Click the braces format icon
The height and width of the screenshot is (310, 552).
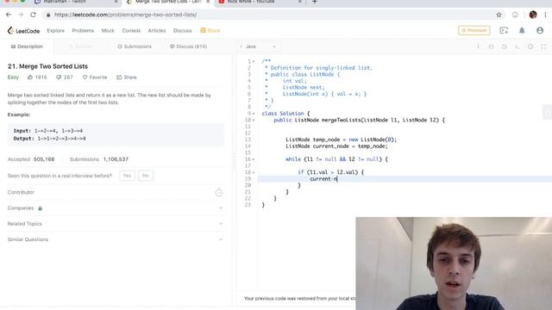tap(491, 46)
